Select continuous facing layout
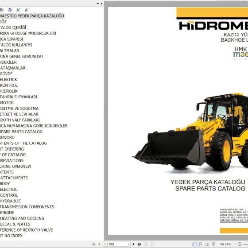Image resolution: width=248 pixels, height=248 pixels. pyautogui.click(x=213, y=244)
